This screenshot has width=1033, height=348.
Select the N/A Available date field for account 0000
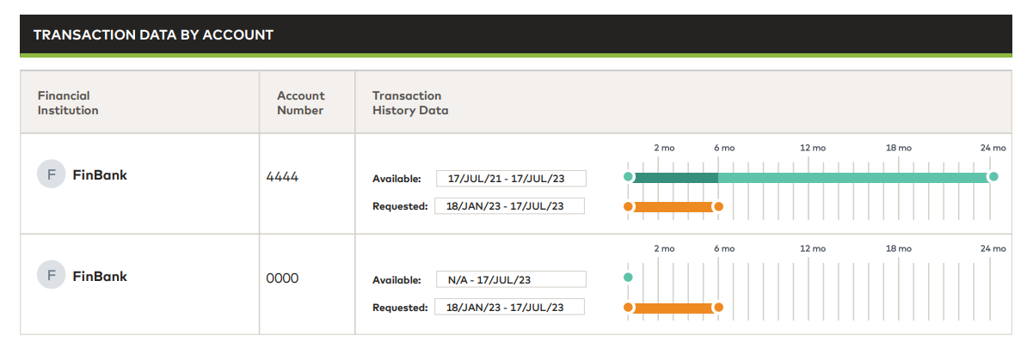pos(511,279)
